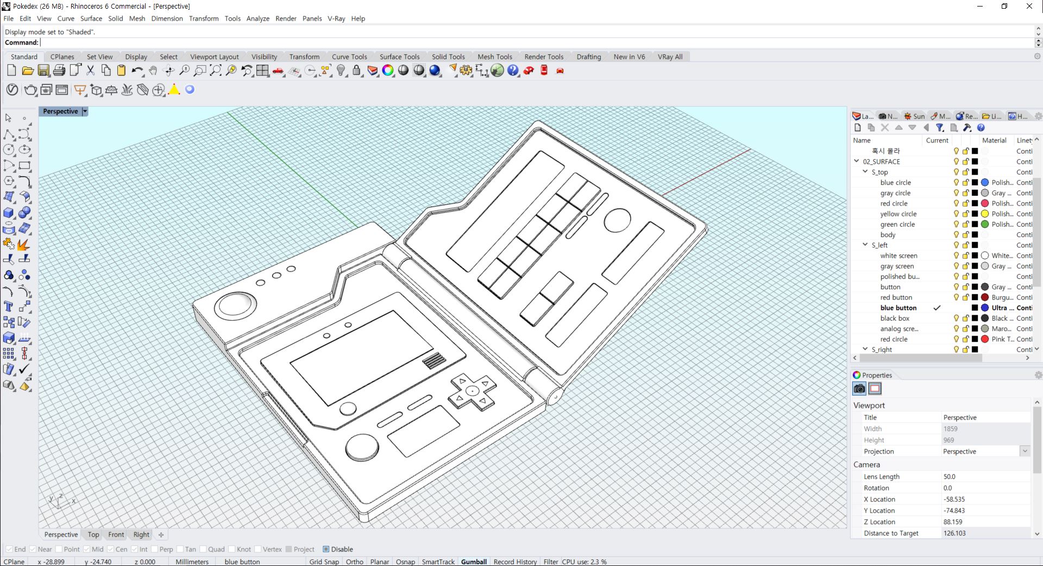Toggle Record History in status bar
This screenshot has width=1043, height=566.
pos(515,562)
